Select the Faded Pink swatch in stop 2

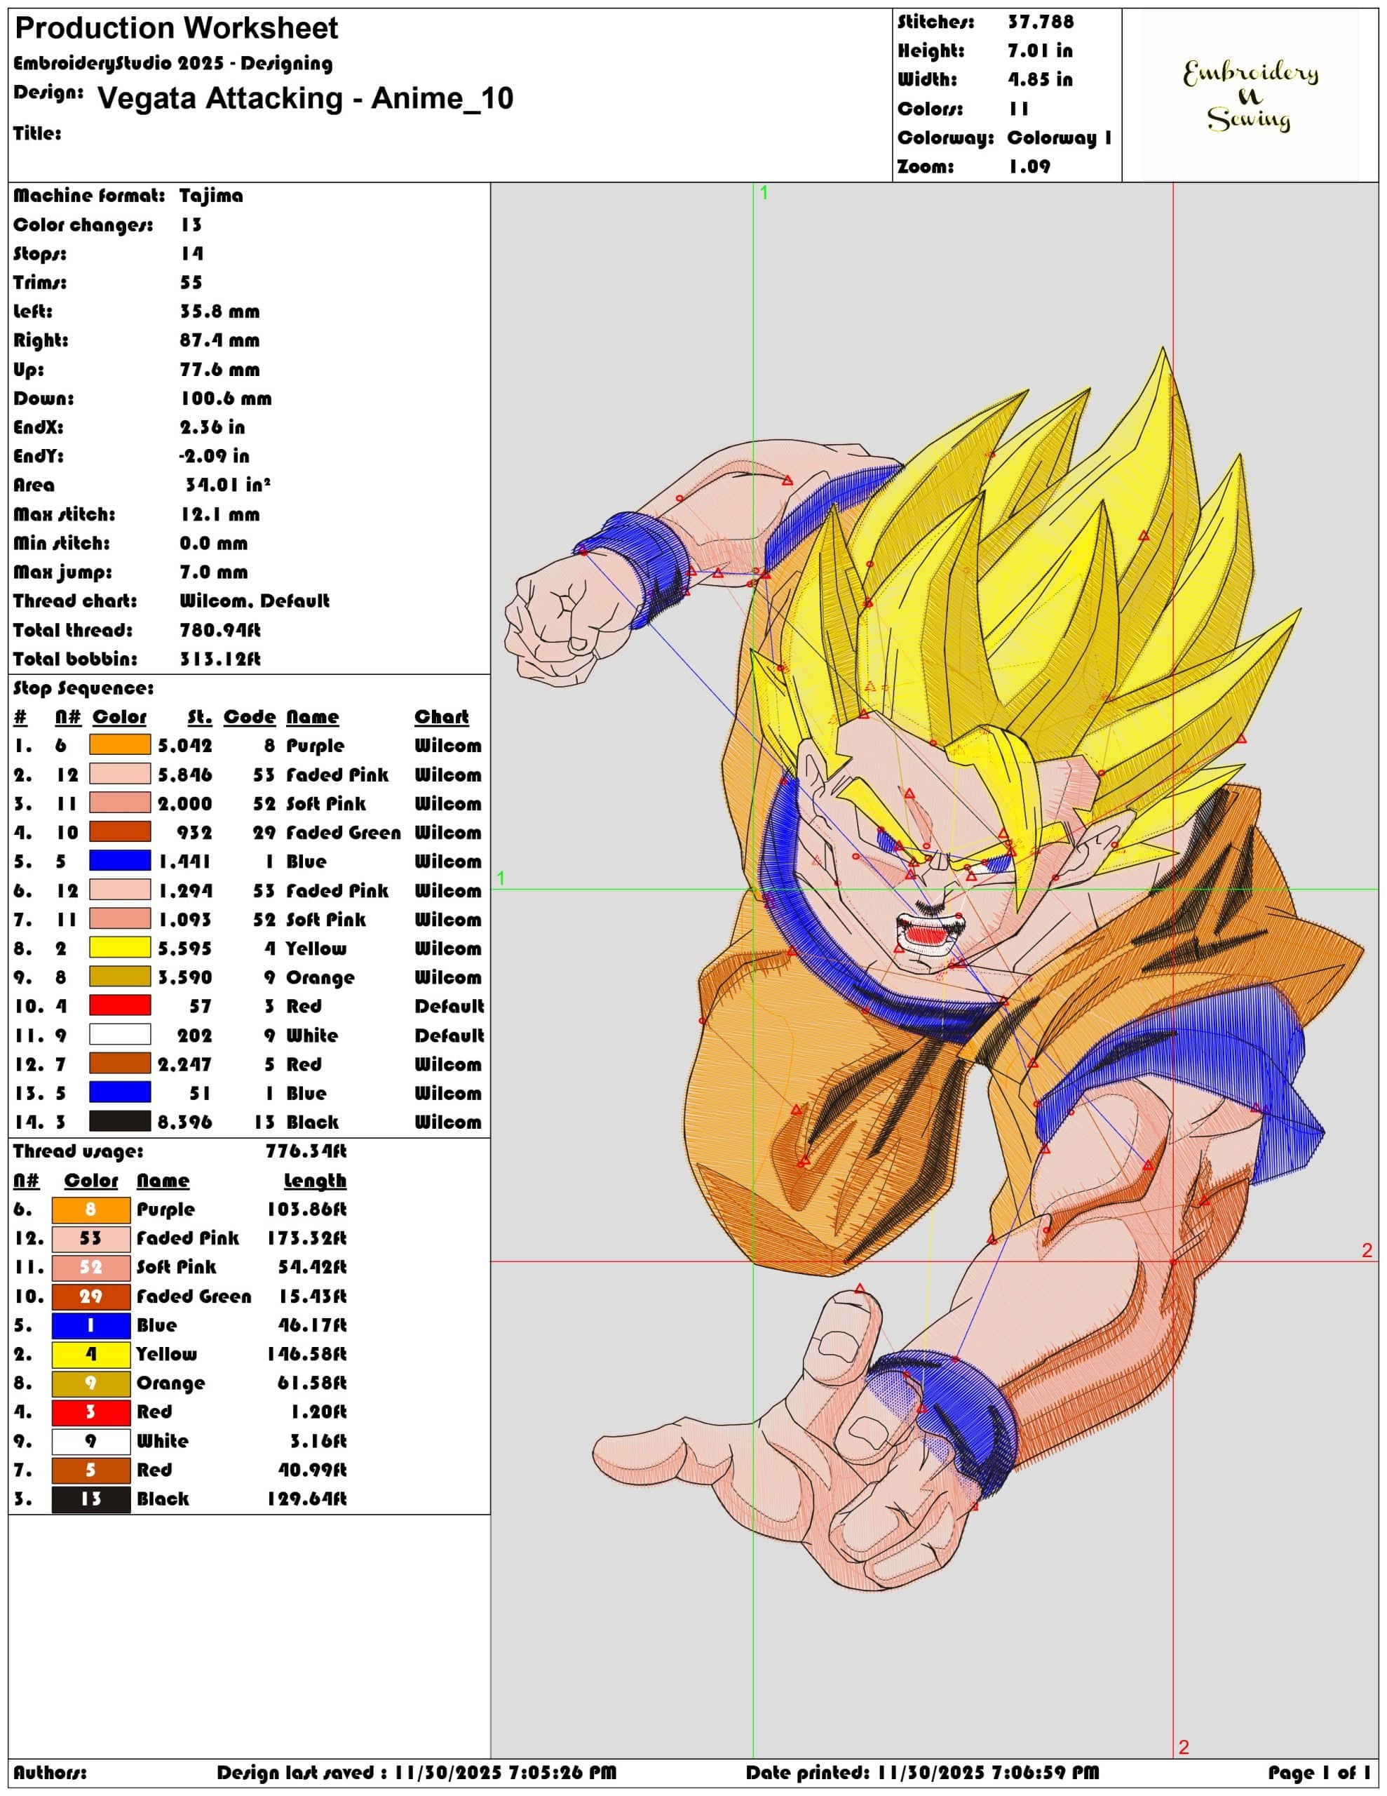tap(120, 774)
